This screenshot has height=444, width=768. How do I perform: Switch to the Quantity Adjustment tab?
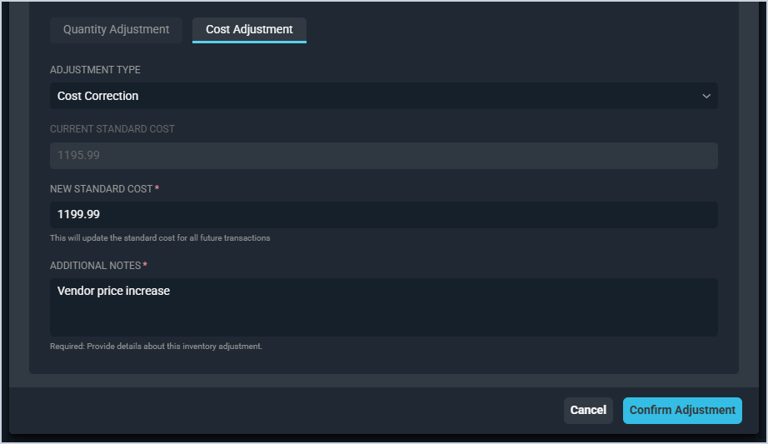[116, 30]
